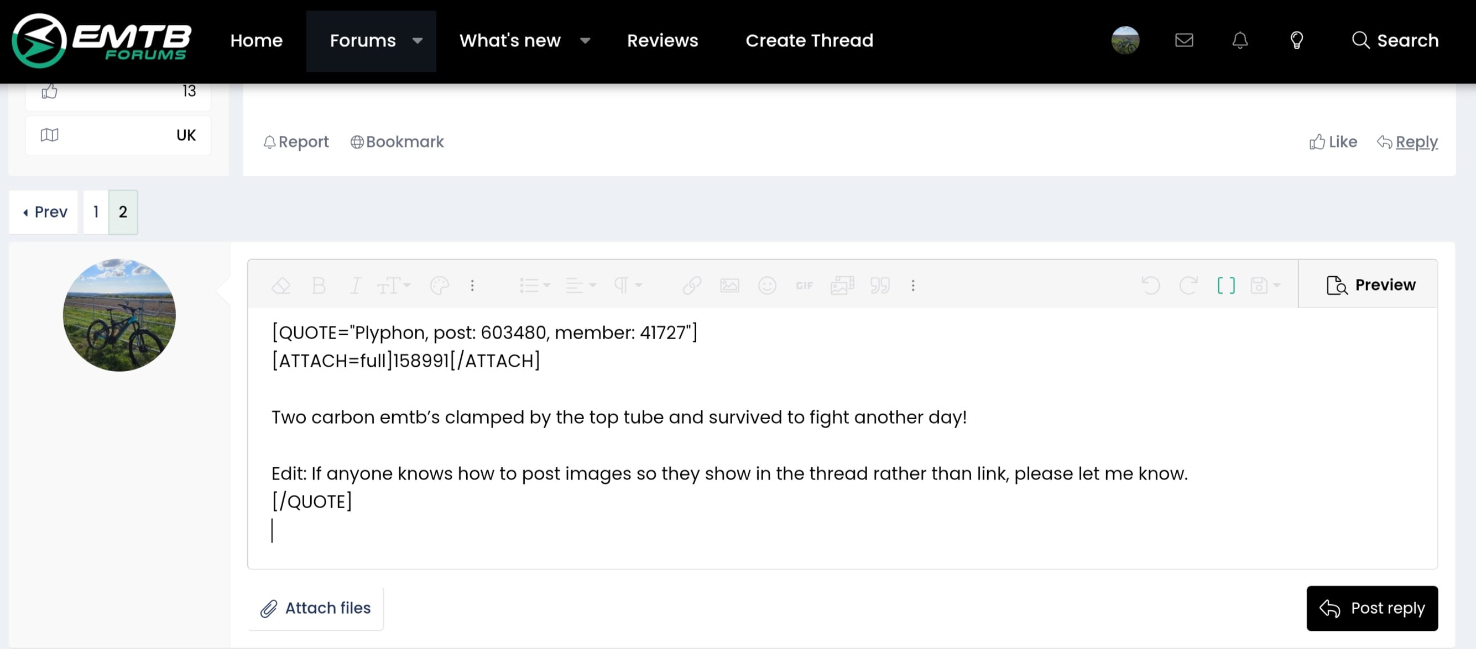Open the inbox envelope icon

tap(1184, 40)
